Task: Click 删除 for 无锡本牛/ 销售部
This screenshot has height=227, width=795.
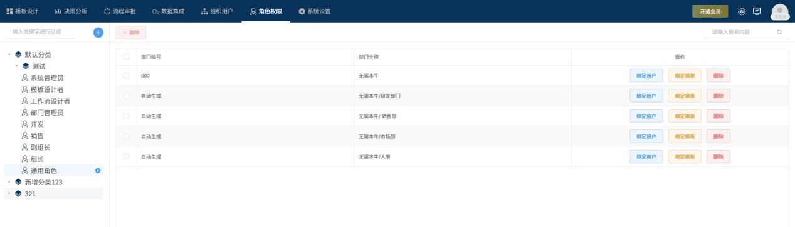Action: pyautogui.click(x=719, y=116)
